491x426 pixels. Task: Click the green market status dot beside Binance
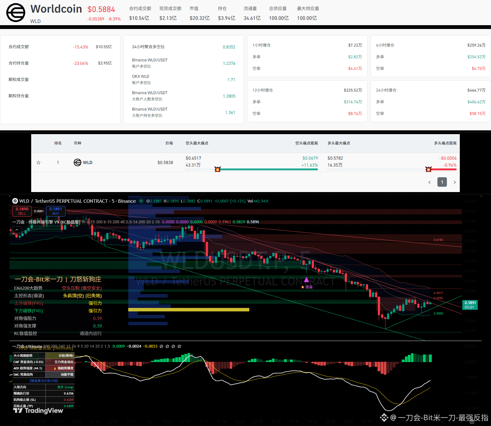pos(141,201)
